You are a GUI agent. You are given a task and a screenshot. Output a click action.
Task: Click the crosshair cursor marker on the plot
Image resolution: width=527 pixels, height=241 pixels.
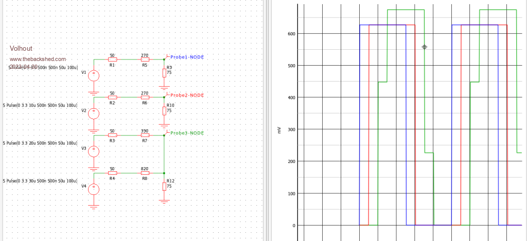(x=424, y=47)
